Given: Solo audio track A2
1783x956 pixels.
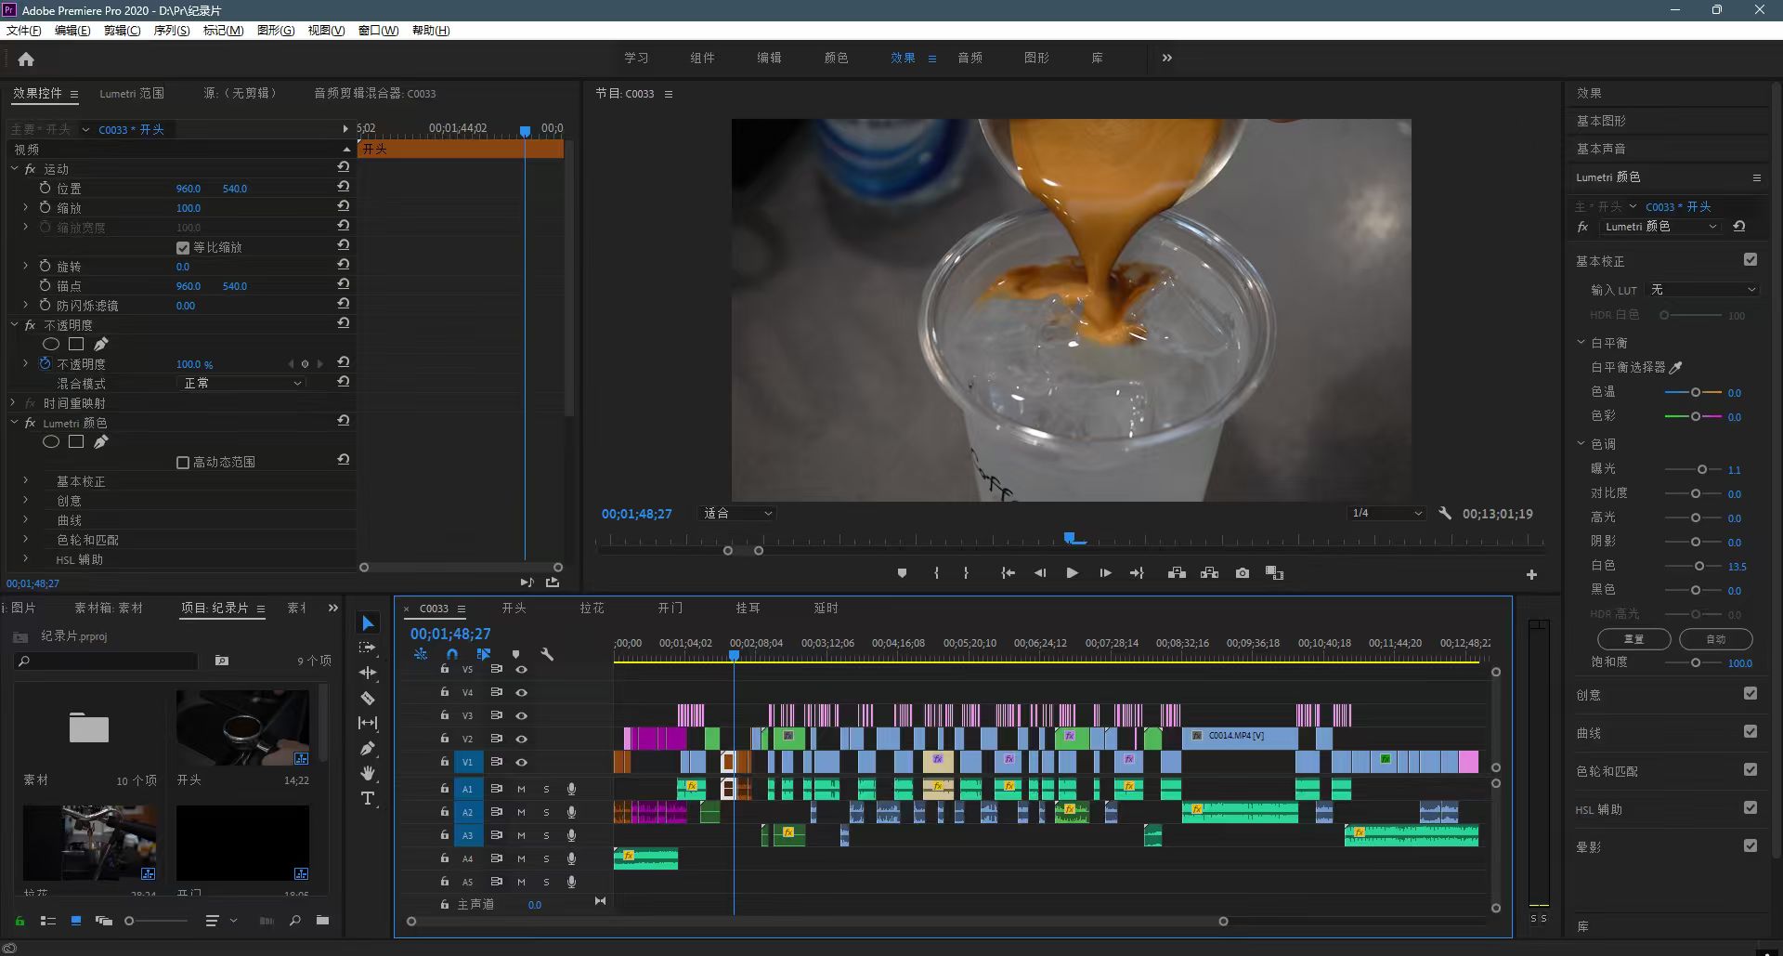Looking at the screenshot, I should tap(546, 812).
